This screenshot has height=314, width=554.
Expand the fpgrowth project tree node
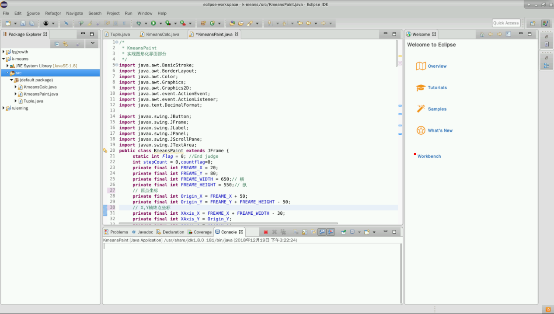[3, 52]
